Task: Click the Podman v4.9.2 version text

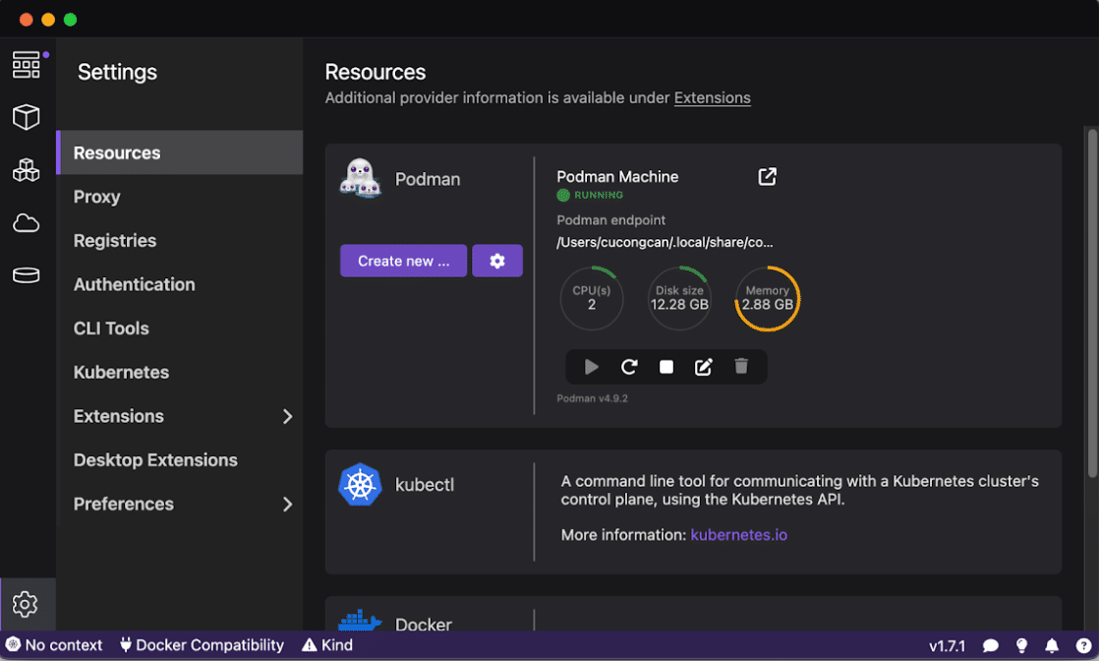Action: point(592,397)
